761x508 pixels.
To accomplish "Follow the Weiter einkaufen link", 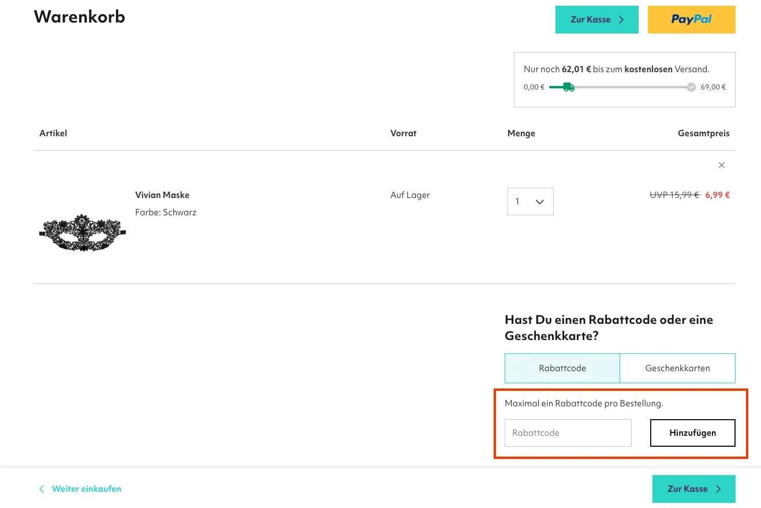I will coord(87,489).
